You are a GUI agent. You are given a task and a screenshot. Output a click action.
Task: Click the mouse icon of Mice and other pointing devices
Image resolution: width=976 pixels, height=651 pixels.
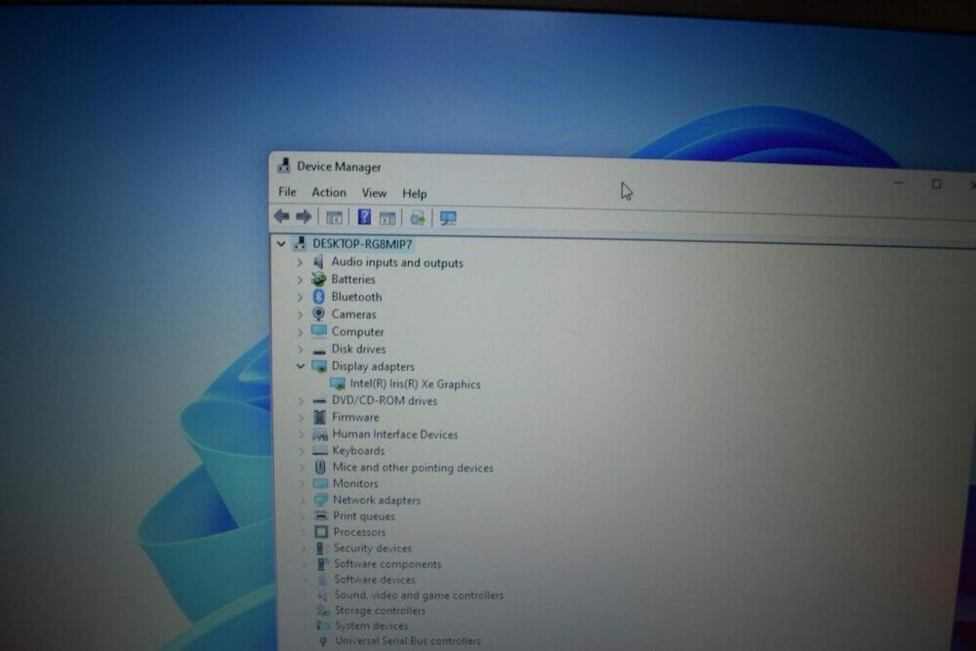point(320,467)
